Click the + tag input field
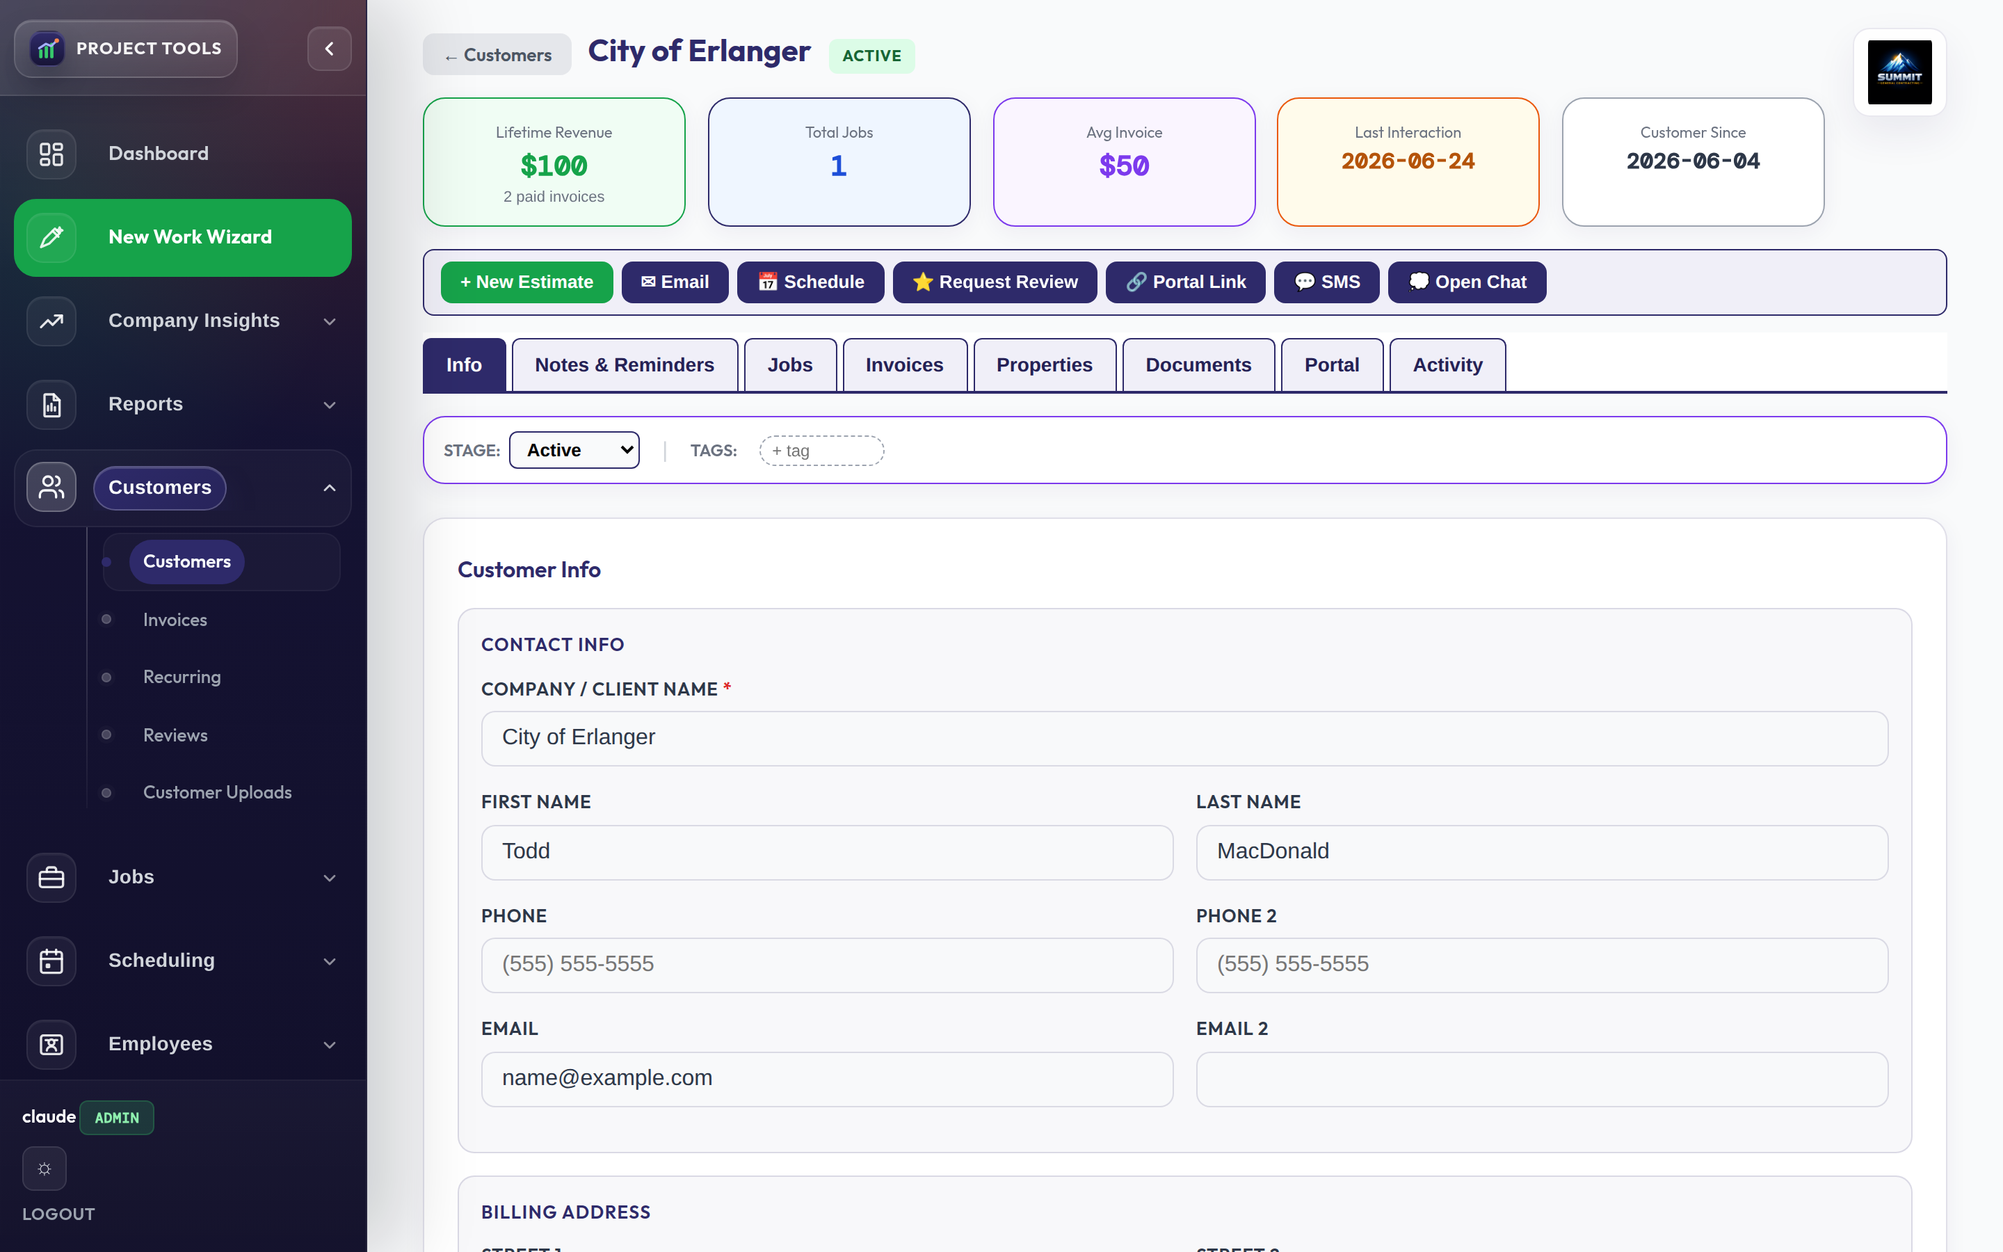Viewport: 2003px width, 1252px height. [x=822, y=451]
